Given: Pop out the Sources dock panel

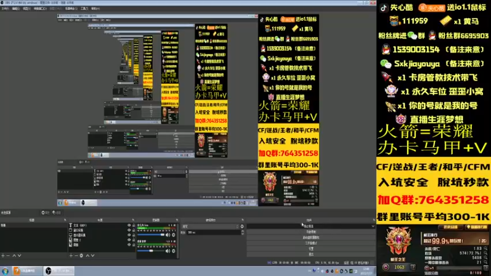Looking at the screenshot, I should [133, 220].
